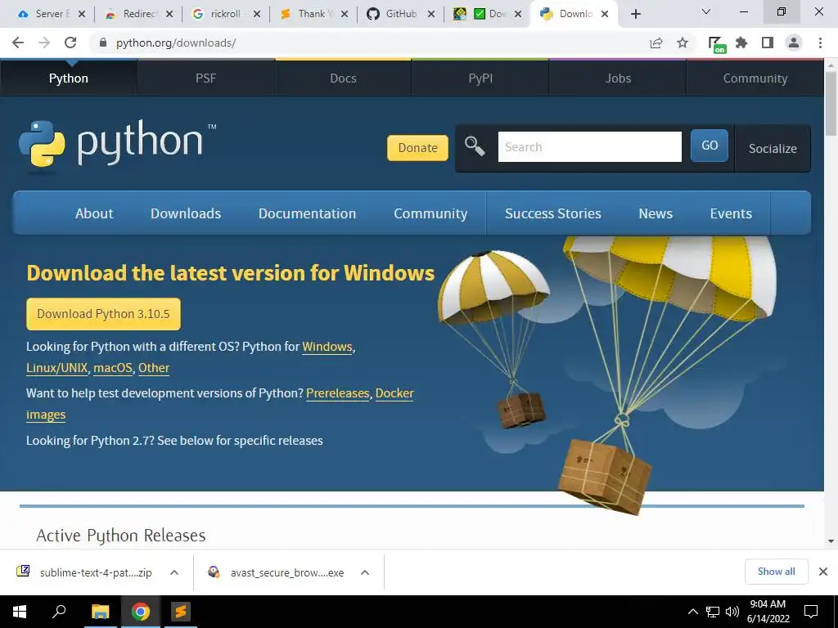Open the PSF top navigation item

click(205, 78)
